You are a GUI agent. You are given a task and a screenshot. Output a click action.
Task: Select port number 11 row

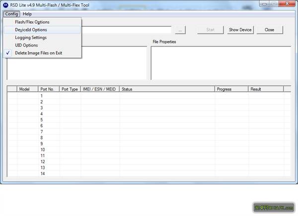point(149,156)
